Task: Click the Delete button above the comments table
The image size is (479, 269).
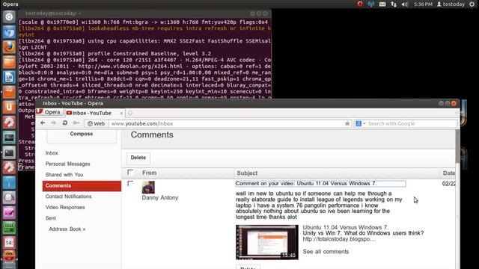Action: pos(138,158)
